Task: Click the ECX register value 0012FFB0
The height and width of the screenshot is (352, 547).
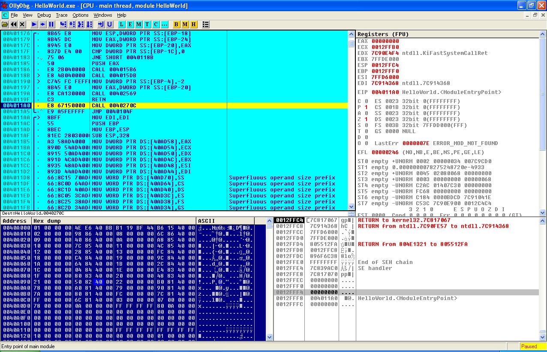Action: (385, 47)
